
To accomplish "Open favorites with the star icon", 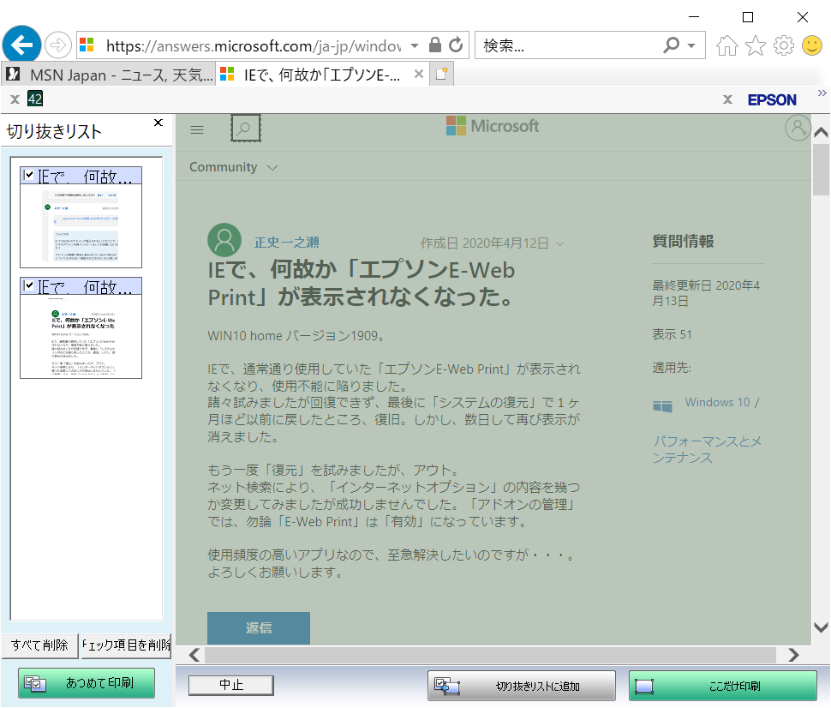I will (756, 45).
